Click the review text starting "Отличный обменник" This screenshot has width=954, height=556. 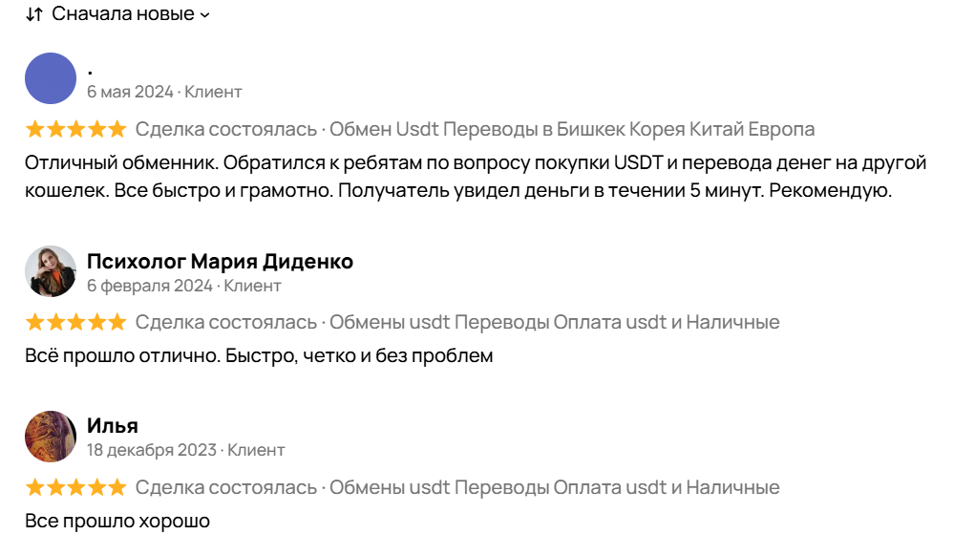coord(476,176)
